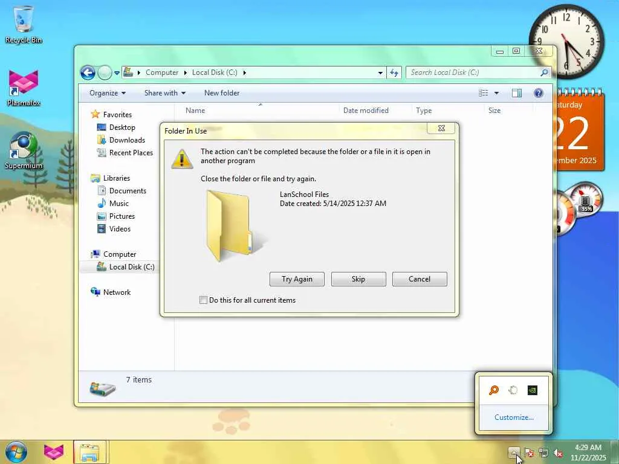
Task: Open the Windows Start button
Action: pyautogui.click(x=16, y=452)
